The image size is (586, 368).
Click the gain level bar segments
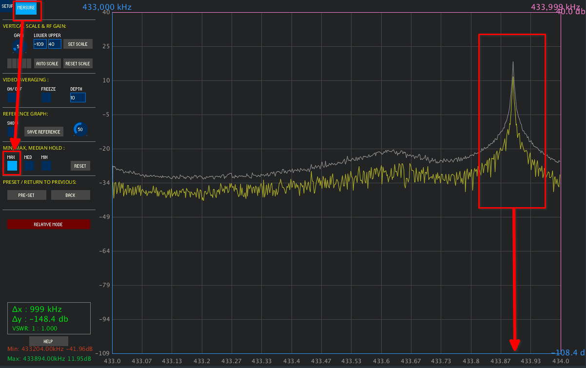pyautogui.click(x=20, y=63)
